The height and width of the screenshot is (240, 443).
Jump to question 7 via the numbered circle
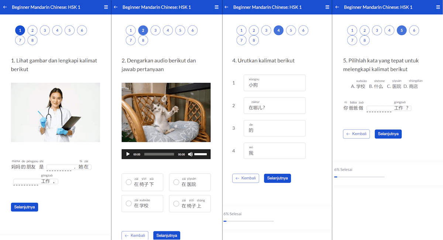(20, 40)
